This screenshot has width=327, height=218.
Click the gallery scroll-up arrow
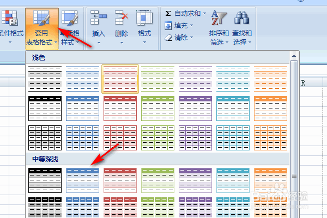(294, 56)
